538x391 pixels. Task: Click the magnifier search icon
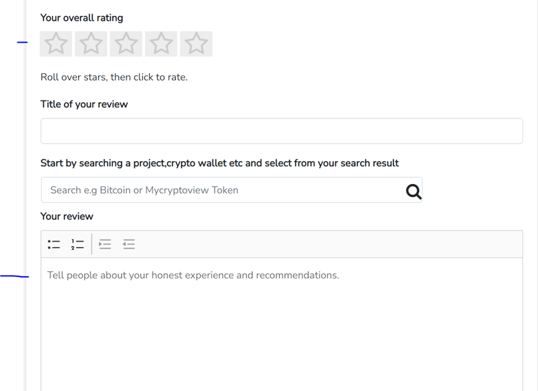coord(413,191)
